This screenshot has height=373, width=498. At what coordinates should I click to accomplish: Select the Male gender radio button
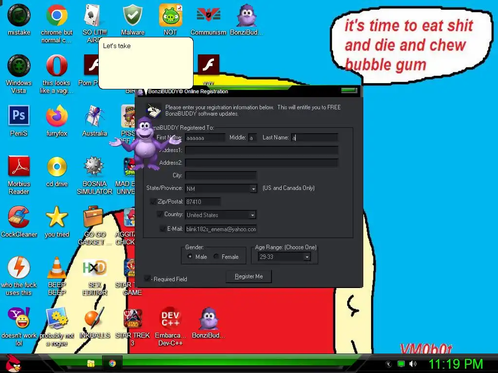pos(190,256)
